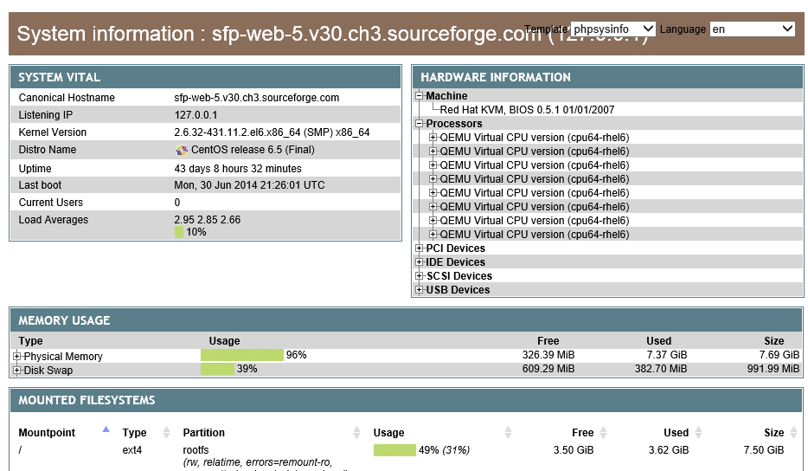Screen dimensions: 808x471
Task: Click the Last boot label
Action: coord(40,185)
